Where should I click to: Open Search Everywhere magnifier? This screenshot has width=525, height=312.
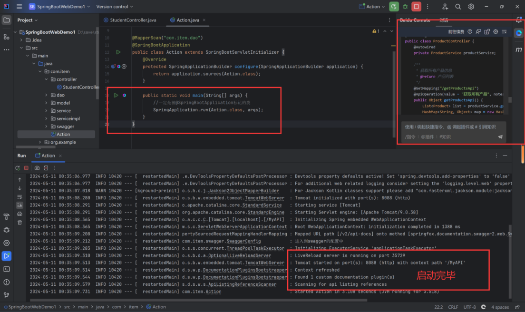(458, 6)
